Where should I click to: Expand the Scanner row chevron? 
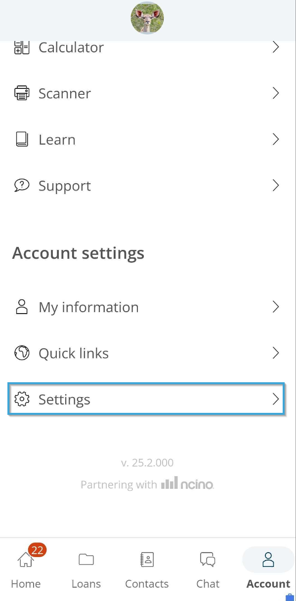click(276, 93)
